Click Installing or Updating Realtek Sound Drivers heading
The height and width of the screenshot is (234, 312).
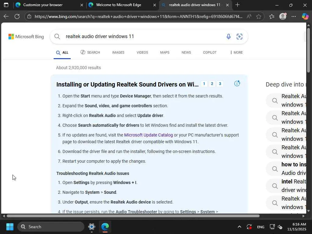pos(127,84)
